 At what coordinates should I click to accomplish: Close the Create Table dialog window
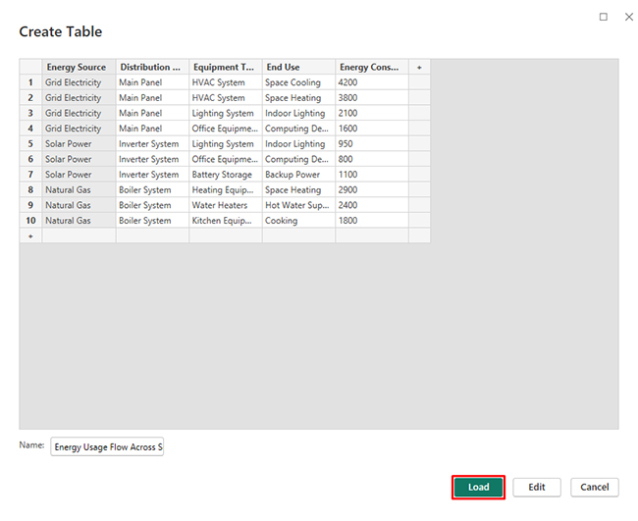628,17
